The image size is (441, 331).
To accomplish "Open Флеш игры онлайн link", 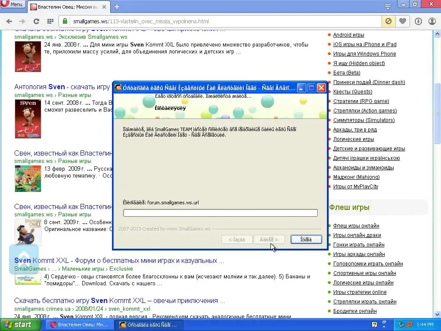I will (356, 226).
